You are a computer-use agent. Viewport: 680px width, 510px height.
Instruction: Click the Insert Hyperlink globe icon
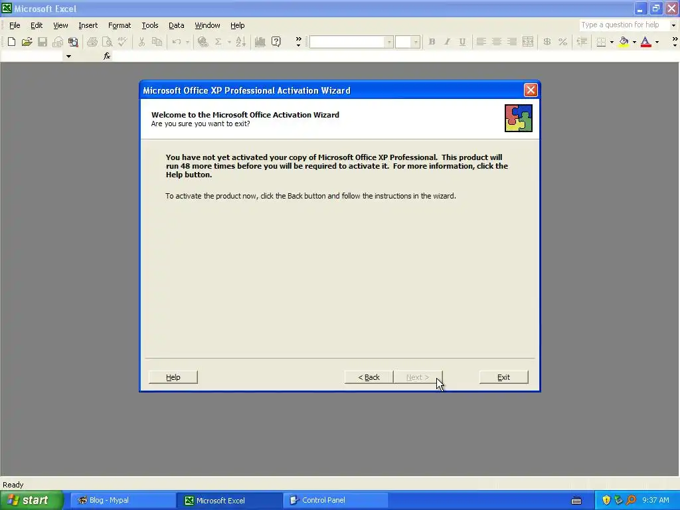click(x=203, y=42)
